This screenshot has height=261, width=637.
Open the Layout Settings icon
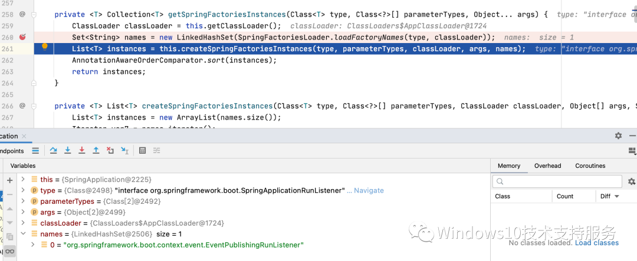pos(632,151)
